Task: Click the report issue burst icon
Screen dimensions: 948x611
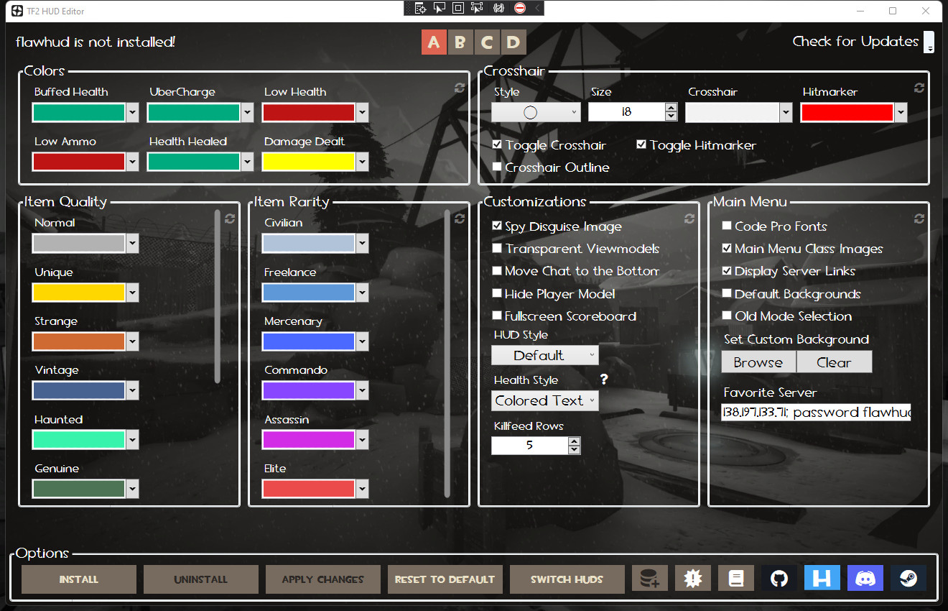Action: click(x=692, y=577)
